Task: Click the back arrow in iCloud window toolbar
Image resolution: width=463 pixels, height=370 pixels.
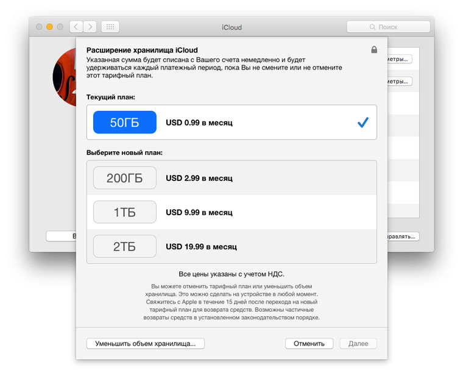Action: point(76,27)
